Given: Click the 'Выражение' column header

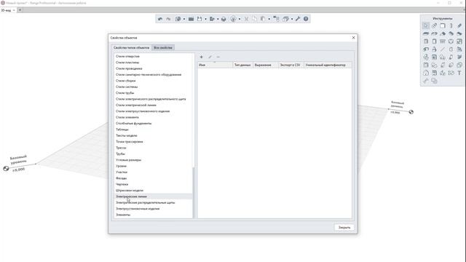Looking at the screenshot, I should click(265, 65).
